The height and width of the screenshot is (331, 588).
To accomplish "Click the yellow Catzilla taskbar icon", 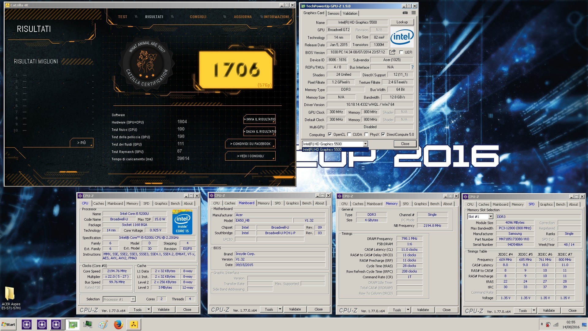I will click(134, 324).
